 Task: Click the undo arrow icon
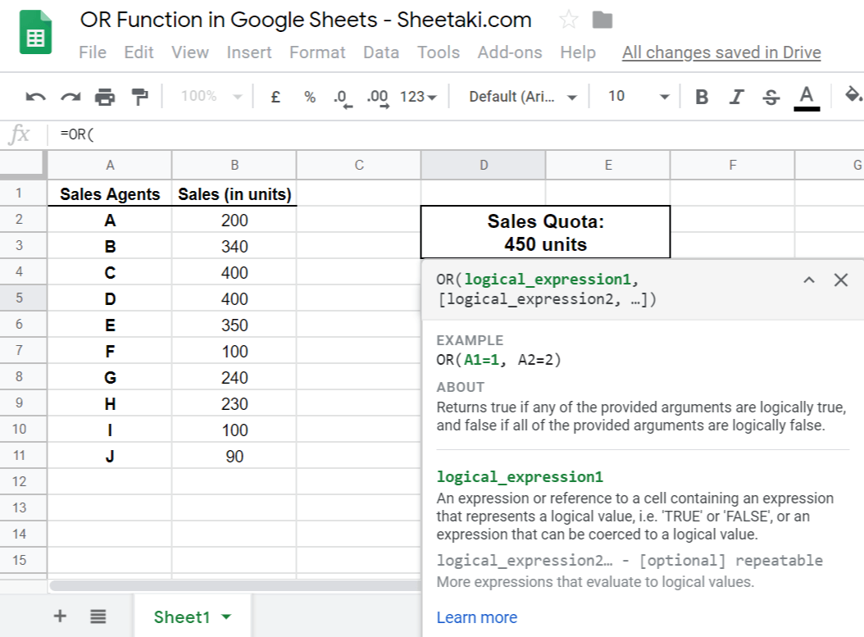35,97
